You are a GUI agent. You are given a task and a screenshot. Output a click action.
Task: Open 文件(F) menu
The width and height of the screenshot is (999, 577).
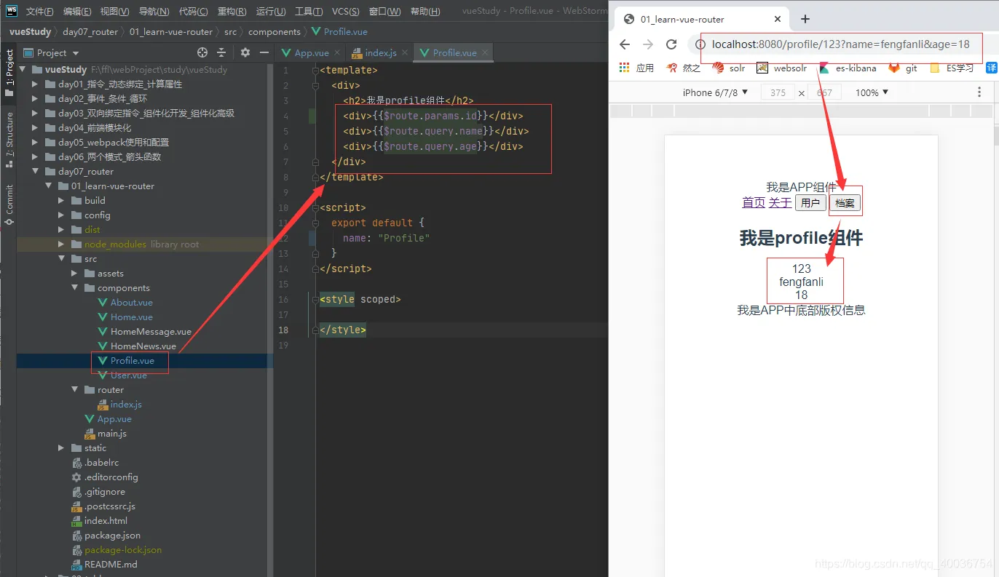coord(40,12)
